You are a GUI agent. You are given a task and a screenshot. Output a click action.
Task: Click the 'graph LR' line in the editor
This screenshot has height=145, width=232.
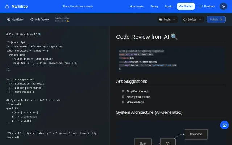pos(12,108)
